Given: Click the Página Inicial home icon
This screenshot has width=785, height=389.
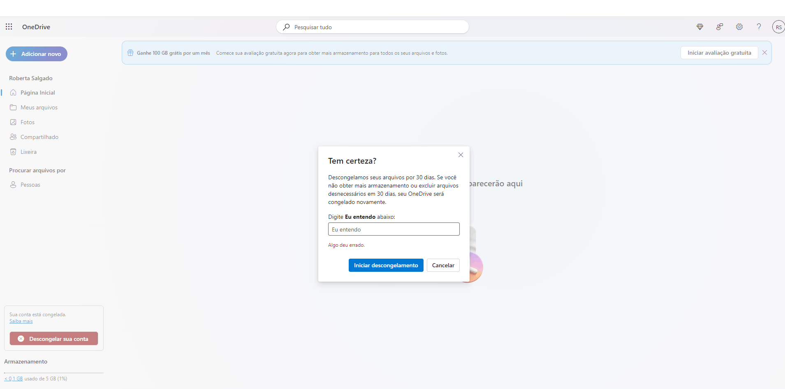Looking at the screenshot, I should pyautogui.click(x=13, y=93).
